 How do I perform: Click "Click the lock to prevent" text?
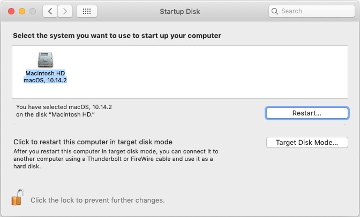(x=97, y=200)
